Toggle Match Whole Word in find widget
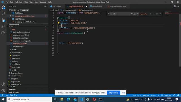The height and width of the screenshot is (102, 181). click(135, 14)
